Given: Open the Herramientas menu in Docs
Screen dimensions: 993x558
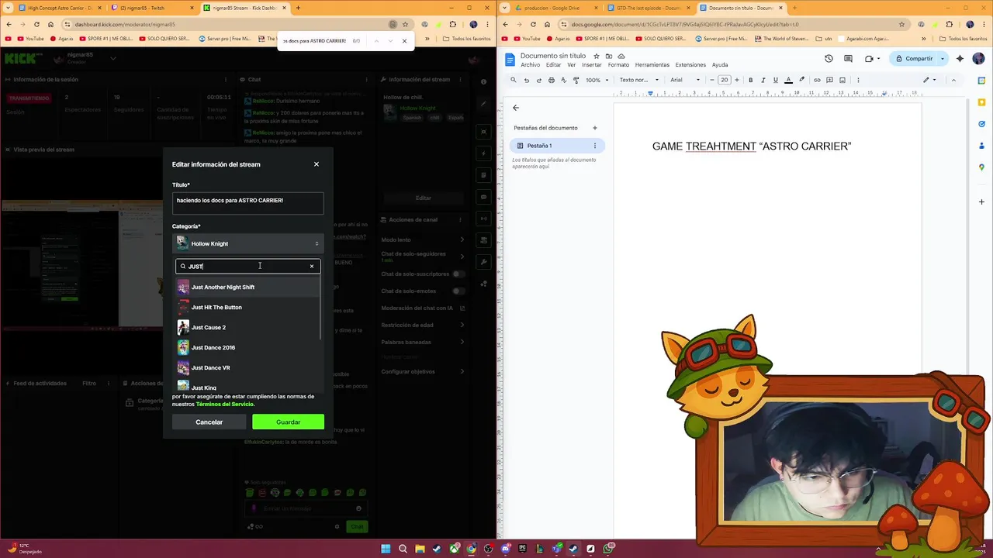Looking at the screenshot, I should [652, 65].
